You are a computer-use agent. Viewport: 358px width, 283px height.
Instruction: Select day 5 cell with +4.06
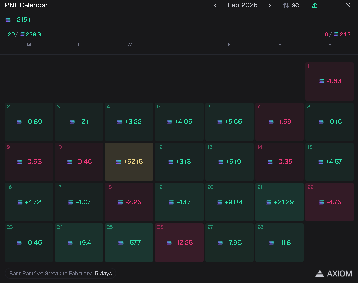click(179, 122)
